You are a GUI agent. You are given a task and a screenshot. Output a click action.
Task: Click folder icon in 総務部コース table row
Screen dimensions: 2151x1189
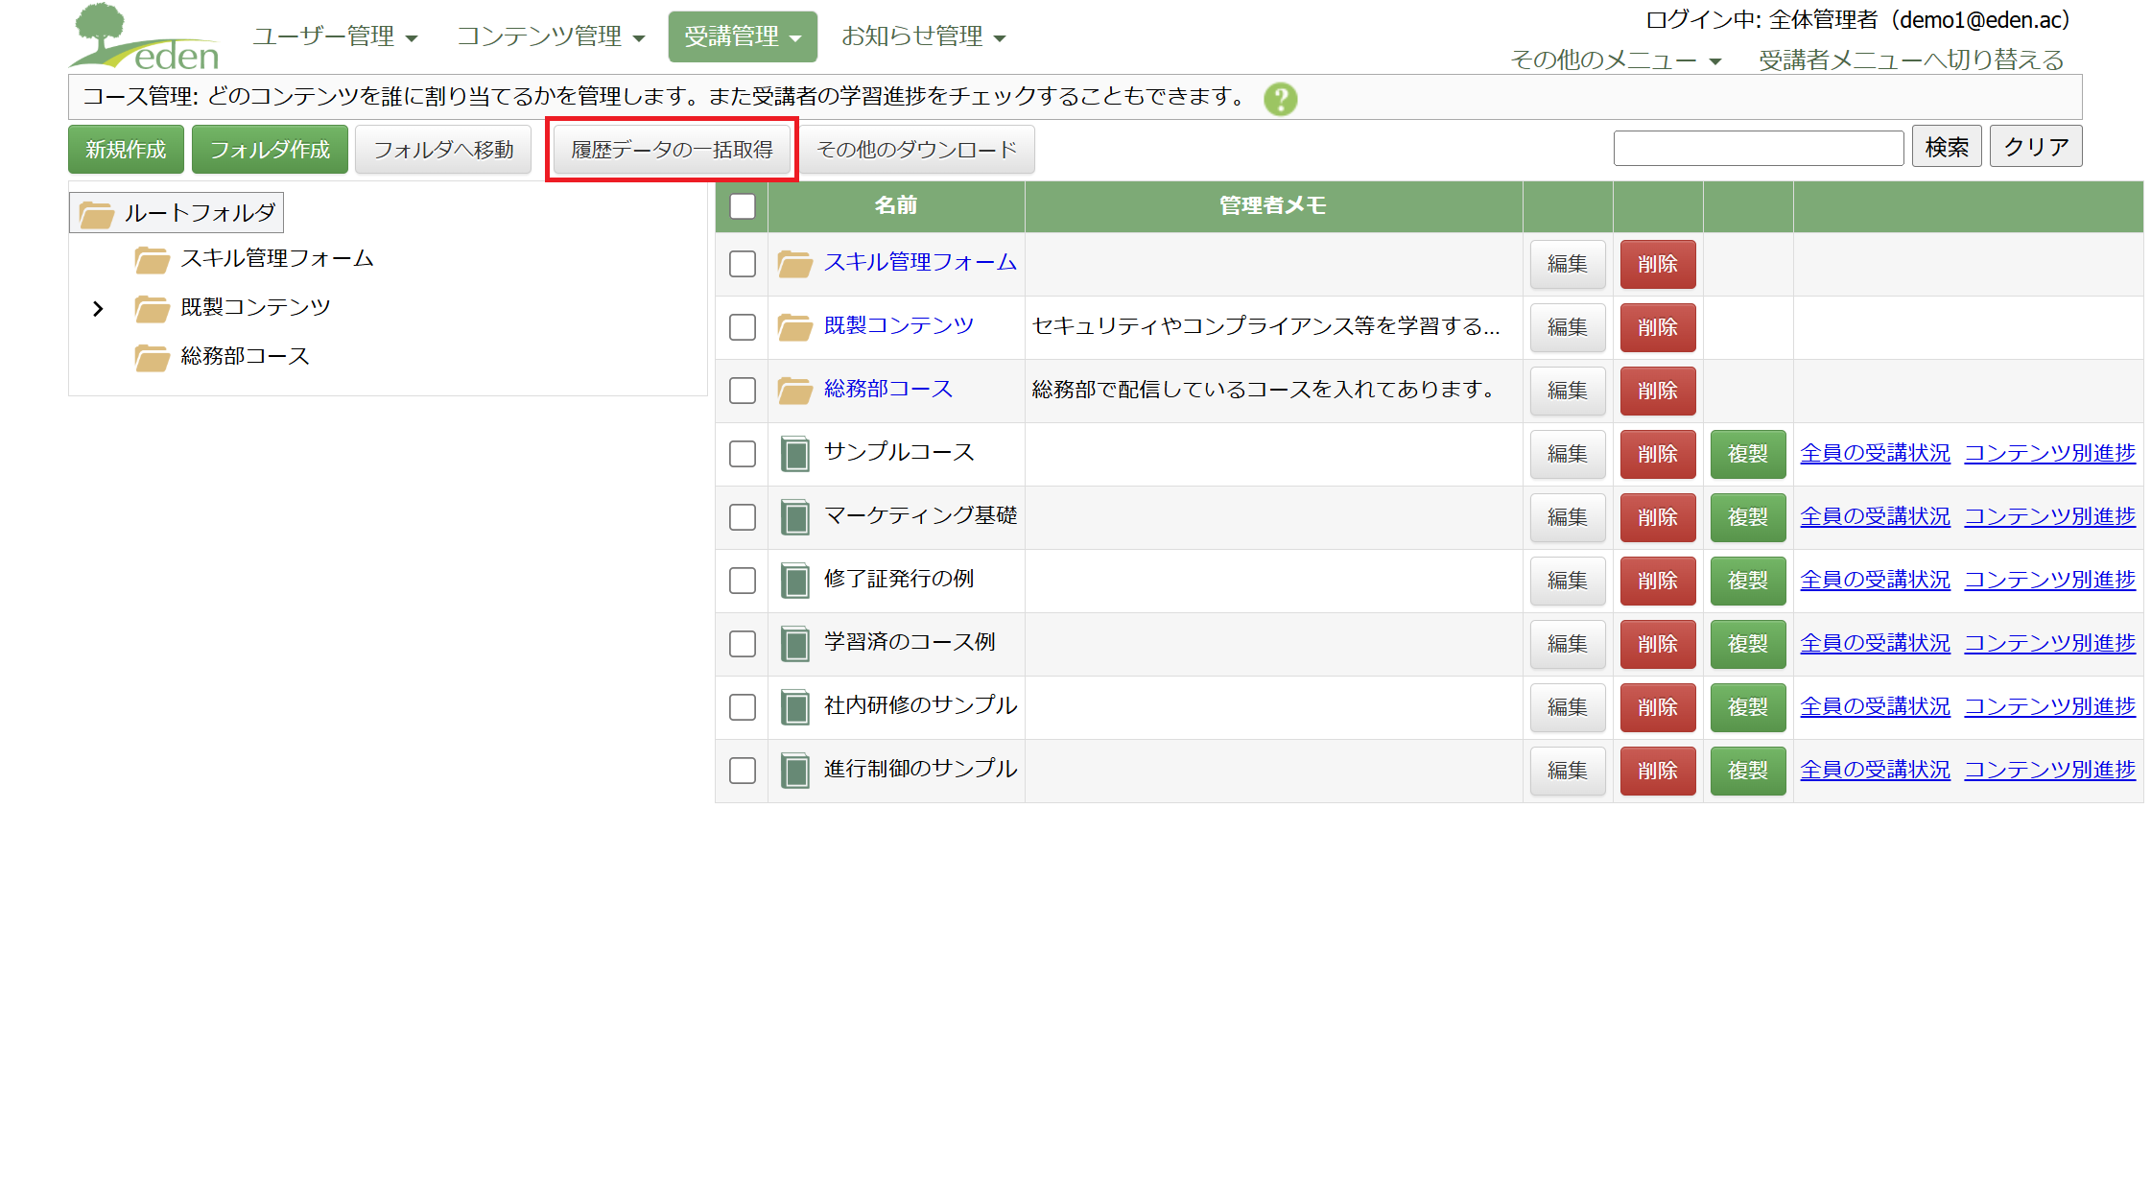(x=794, y=390)
